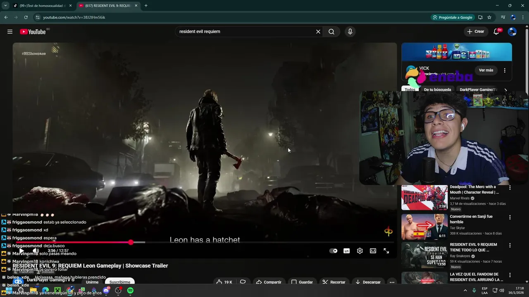Mute the video using the speaker icon

36,251
